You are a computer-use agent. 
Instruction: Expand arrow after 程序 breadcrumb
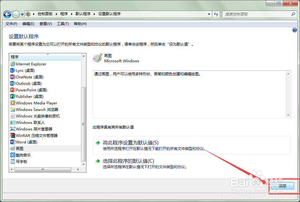72,14
